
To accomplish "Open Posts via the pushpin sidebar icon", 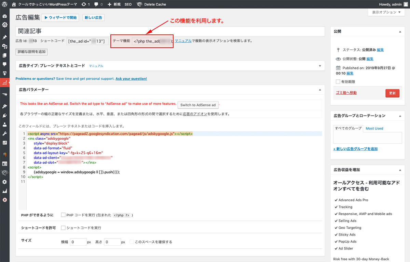I will (5, 37).
